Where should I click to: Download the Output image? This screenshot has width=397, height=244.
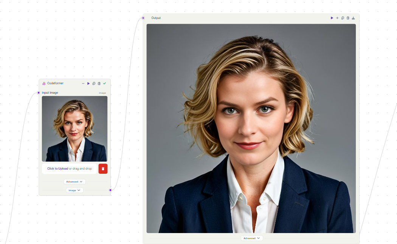pyautogui.click(x=353, y=18)
